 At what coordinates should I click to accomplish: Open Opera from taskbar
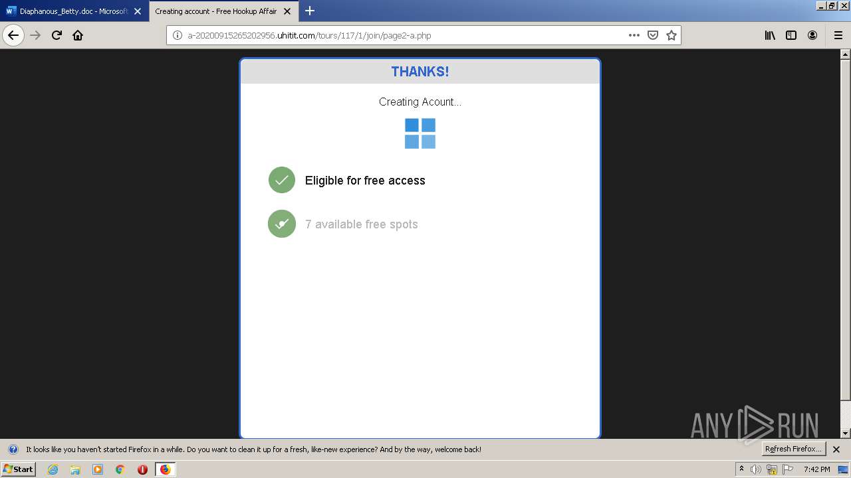point(142,469)
